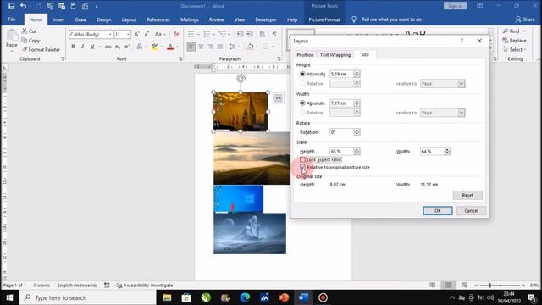542x305 pixels.
Task: Show paragraph marks
Action: (x=274, y=34)
